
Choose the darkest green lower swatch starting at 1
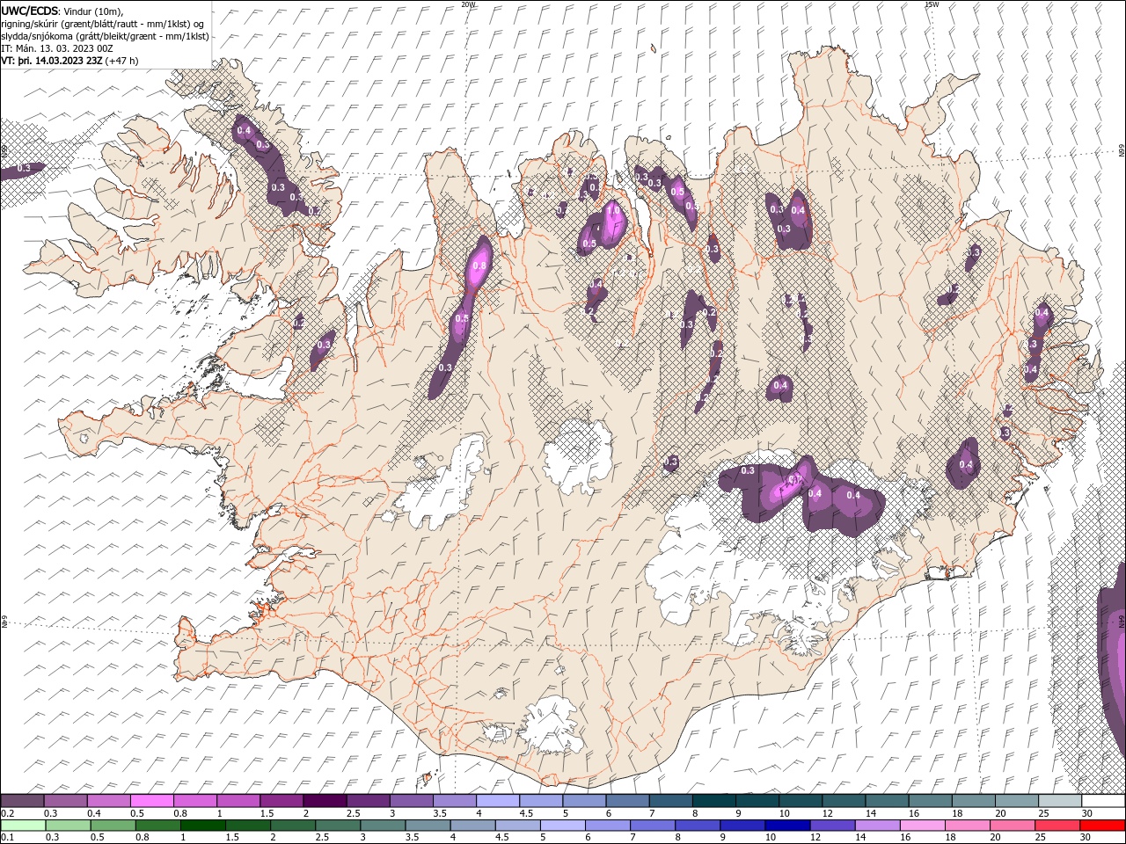[202, 826]
